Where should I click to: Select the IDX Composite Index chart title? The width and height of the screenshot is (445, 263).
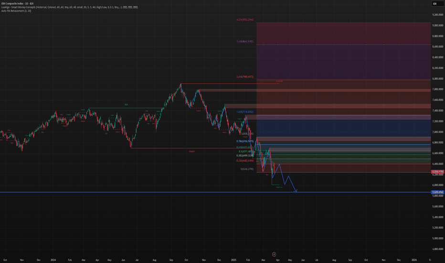coord(17,4)
